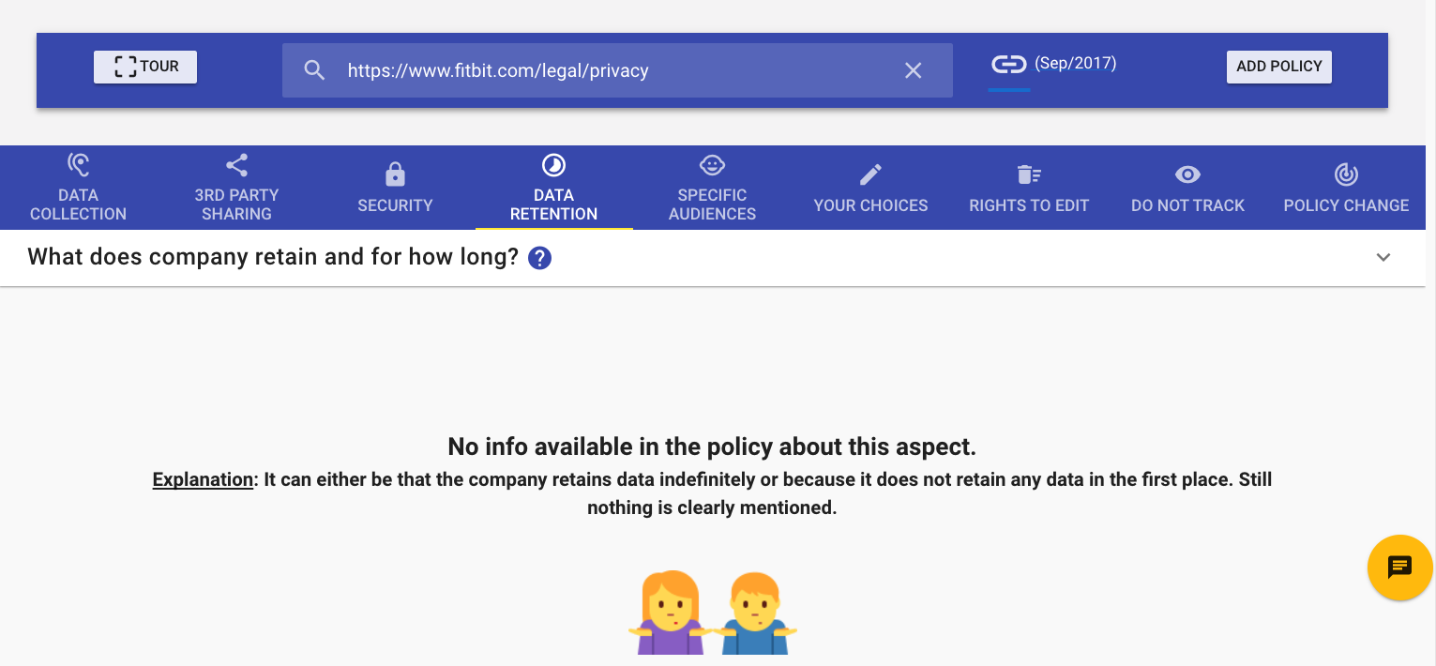This screenshot has height=666, width=1436.
Task: Expand the data retention question chevron
Action: click(x=1383, y=258)
